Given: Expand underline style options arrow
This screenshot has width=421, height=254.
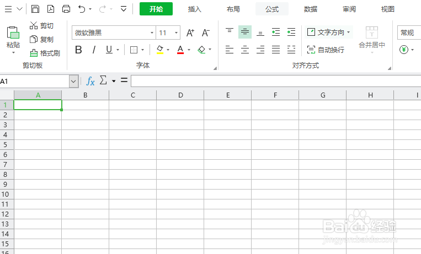Looking at the screenshot, I should [x=118, y=50].
